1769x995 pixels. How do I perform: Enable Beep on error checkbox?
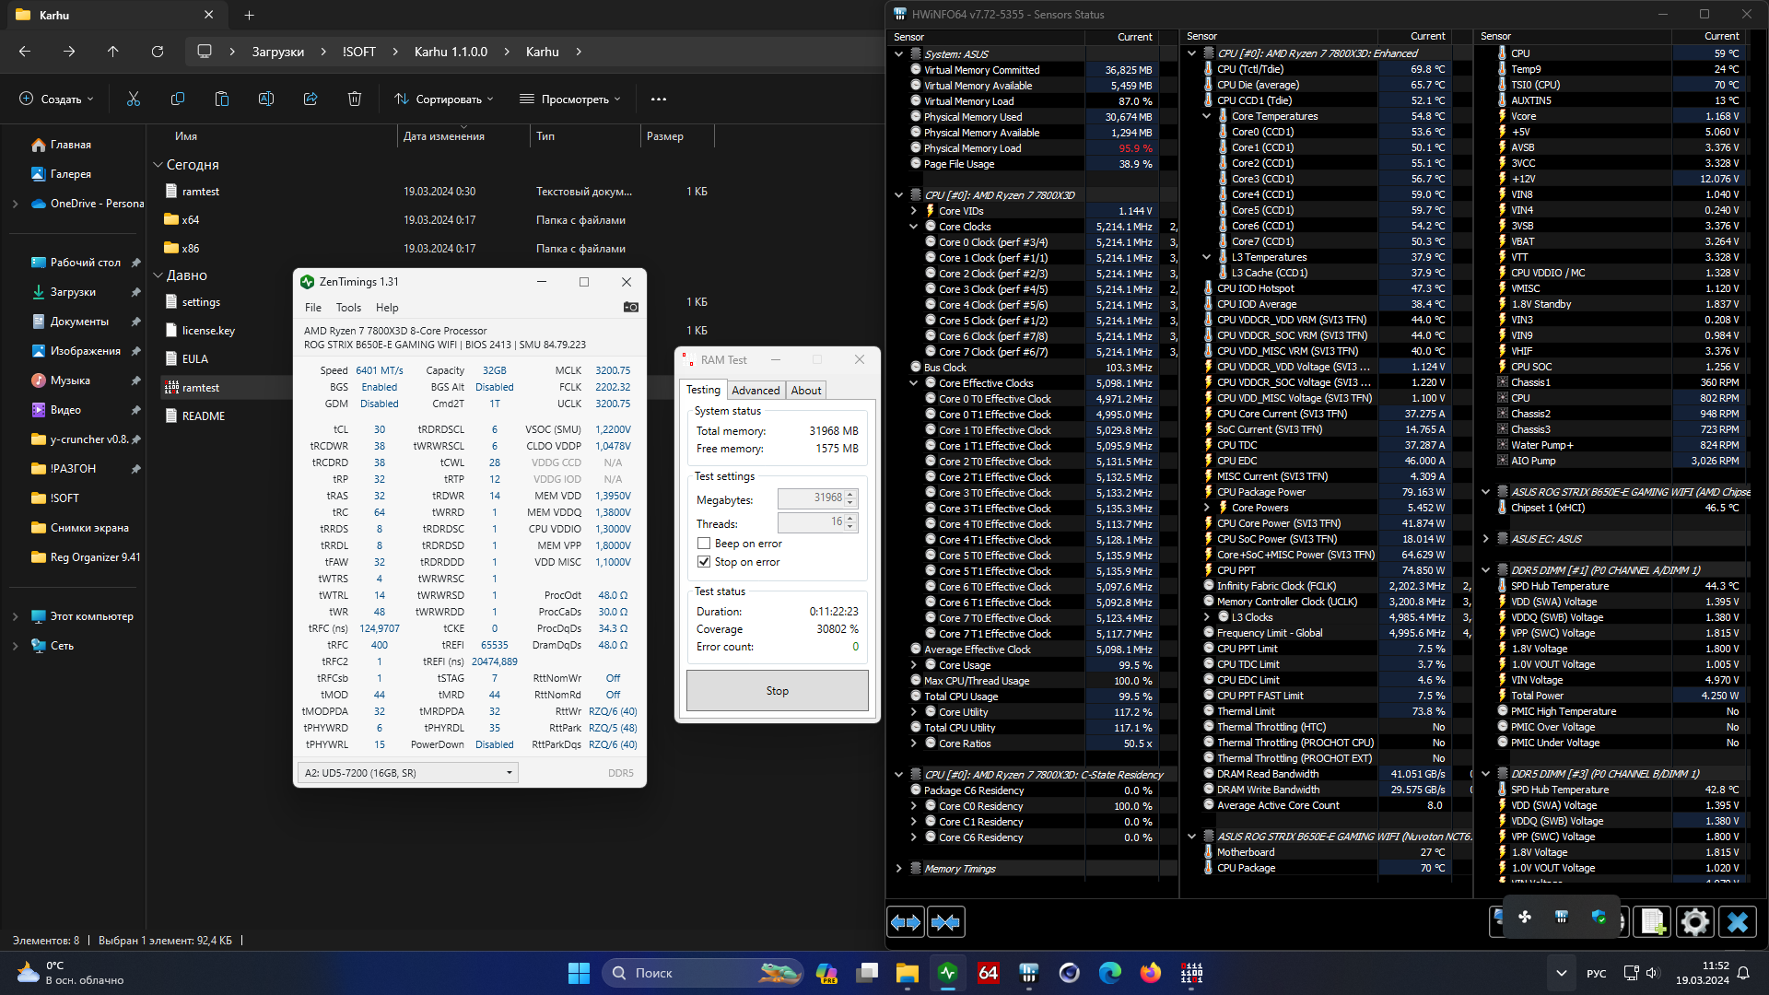pos(704,544)
